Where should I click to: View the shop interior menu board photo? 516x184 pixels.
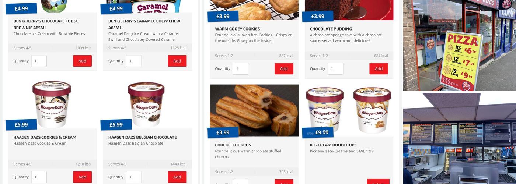pos(460,138)
